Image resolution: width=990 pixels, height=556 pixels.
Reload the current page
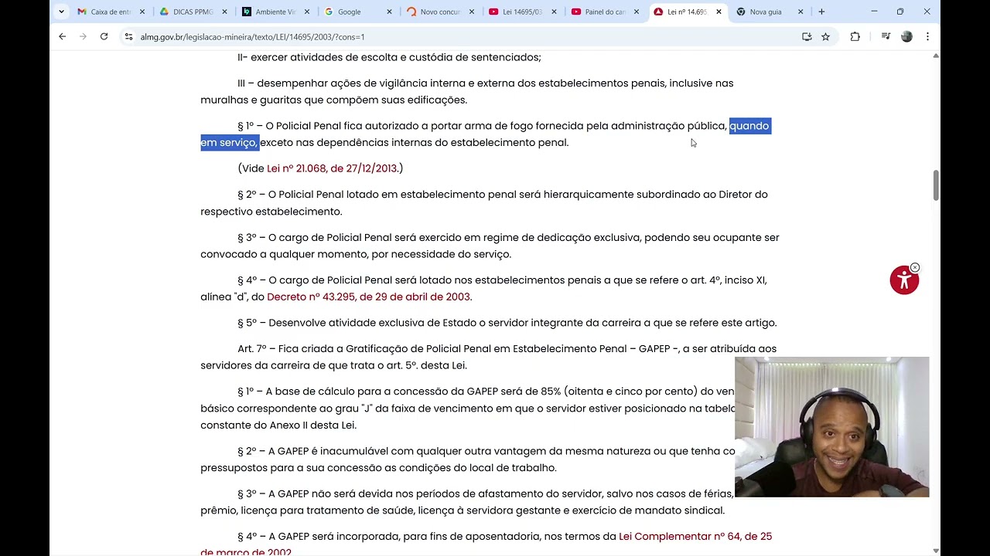104,36
